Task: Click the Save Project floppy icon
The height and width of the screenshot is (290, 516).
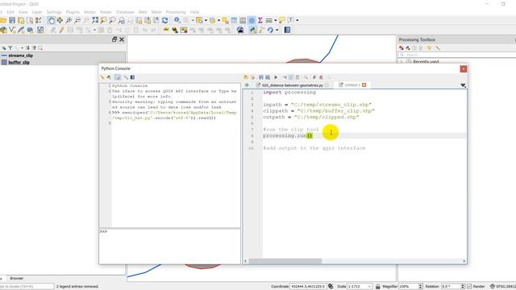Action: (x=12, y=20)
